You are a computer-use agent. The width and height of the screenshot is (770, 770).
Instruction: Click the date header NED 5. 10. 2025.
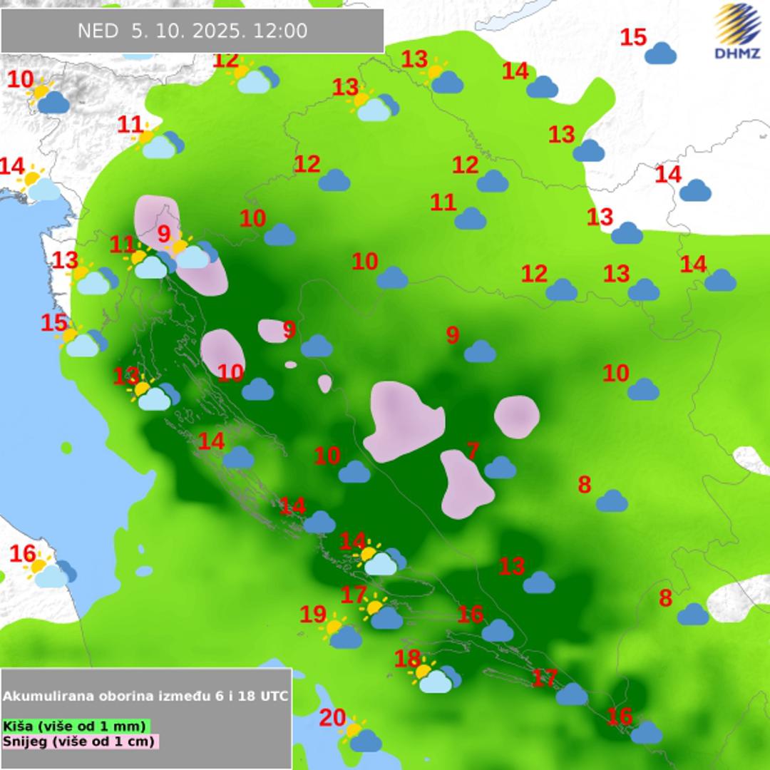192,31
